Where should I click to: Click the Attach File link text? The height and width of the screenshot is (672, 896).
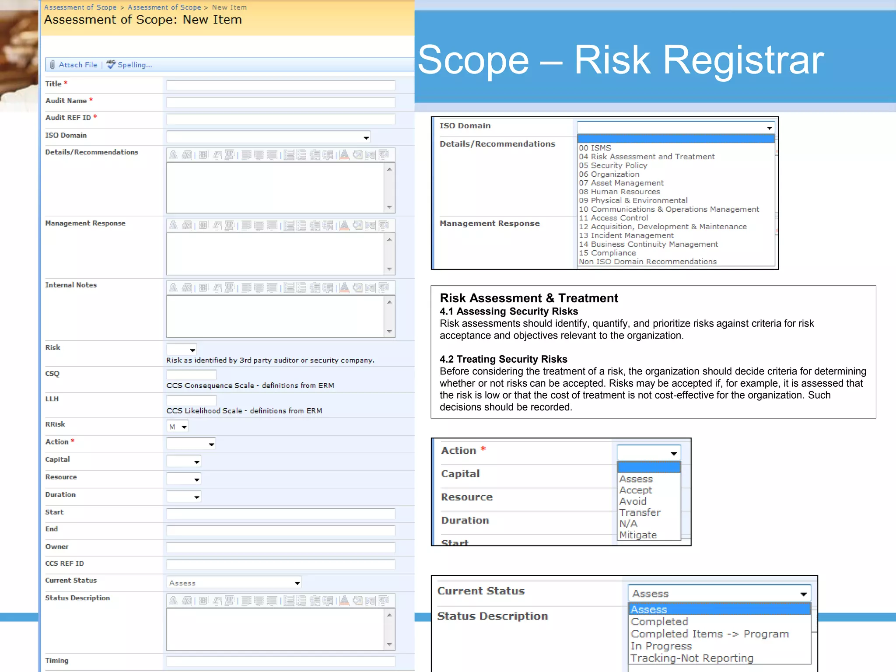click(78, 65)
